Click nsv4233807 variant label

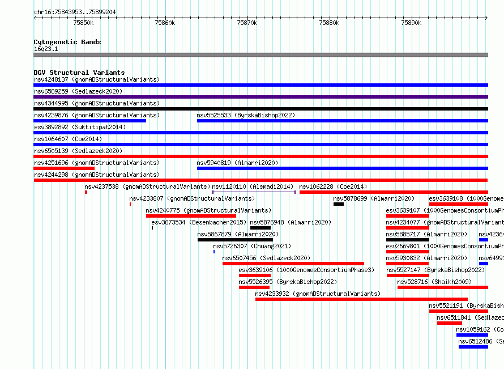[x=192, y=198]
